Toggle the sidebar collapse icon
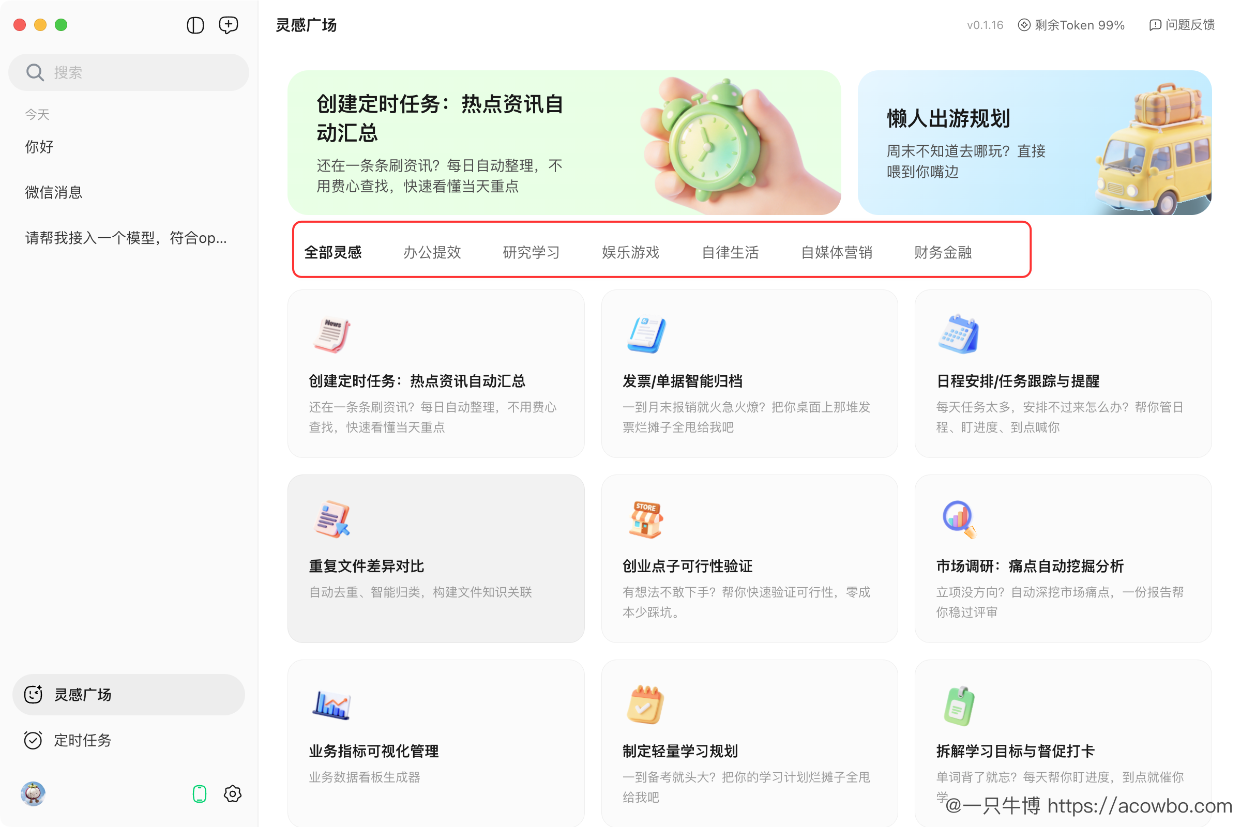Image resolution: width=1241 pixels, height=827 pixels. pos(195,25)
